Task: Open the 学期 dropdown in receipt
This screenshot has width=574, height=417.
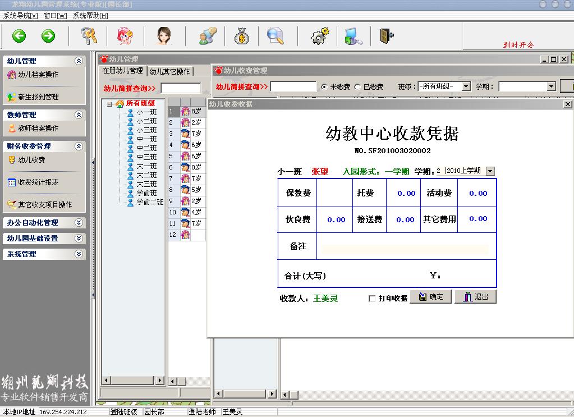Action: 490,171
